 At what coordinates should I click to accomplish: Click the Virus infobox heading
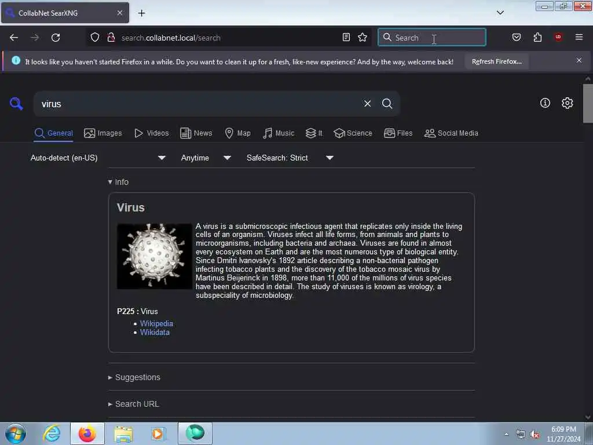click(x=131, y=208)
